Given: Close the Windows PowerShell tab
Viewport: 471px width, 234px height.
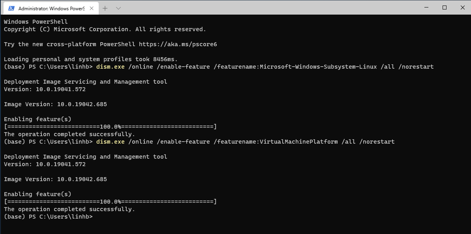Looking at the screenshot, I should [92, 8].
